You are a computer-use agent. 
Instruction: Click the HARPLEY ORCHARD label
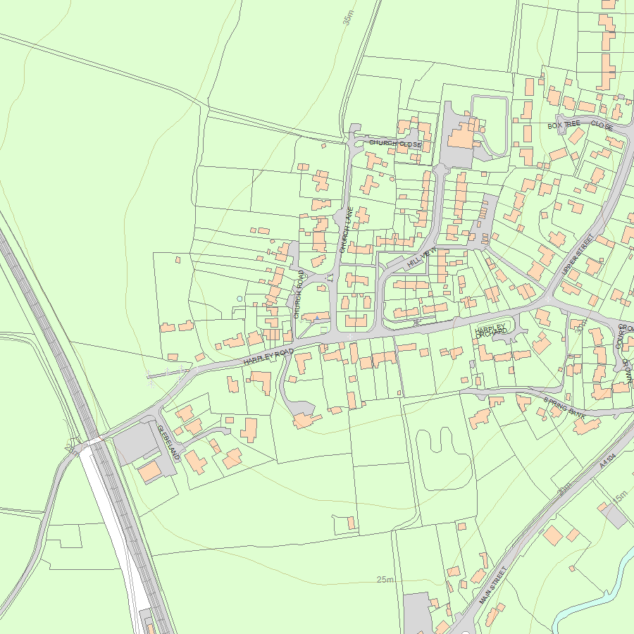[490, 331]
